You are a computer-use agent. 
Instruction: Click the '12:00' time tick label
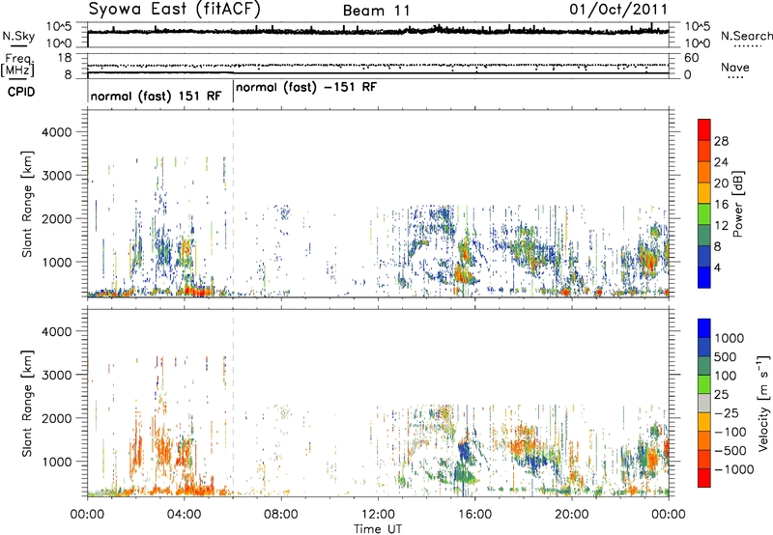(x=378, y=515)
